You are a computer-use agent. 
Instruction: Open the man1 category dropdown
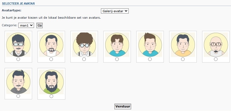[26, 25]
